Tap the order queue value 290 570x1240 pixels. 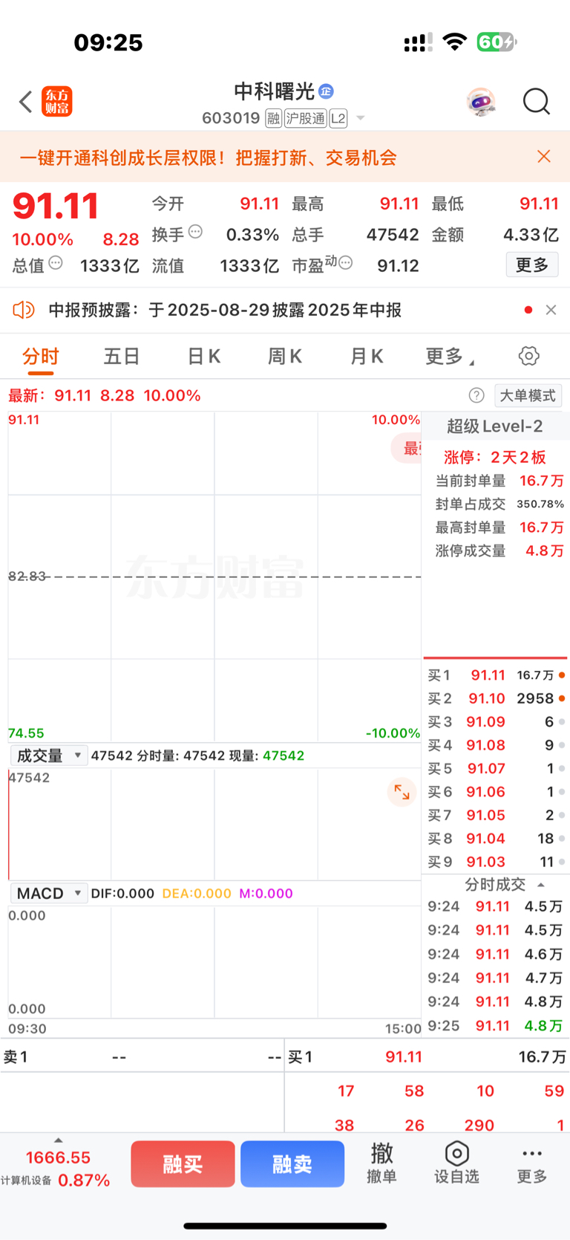coord(479,1125)
